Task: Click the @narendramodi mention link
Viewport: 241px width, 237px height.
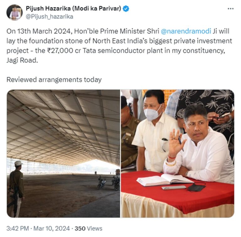Action: pyautogui.click(x=186, y=31)
